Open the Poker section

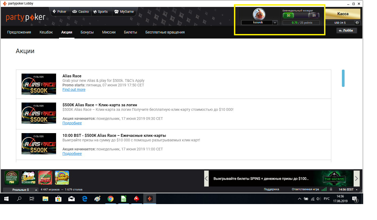click(x=60, y=12)
